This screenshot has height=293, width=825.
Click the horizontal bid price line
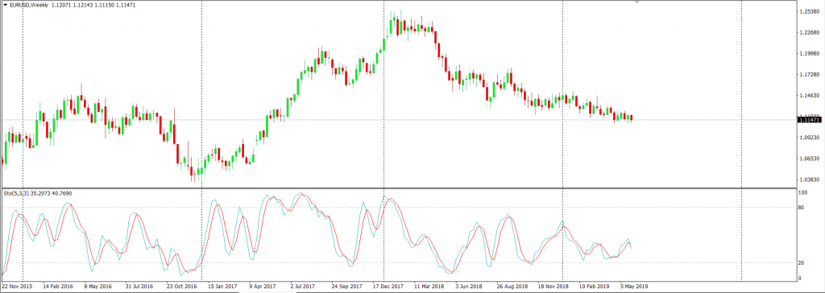coord(397,120)
